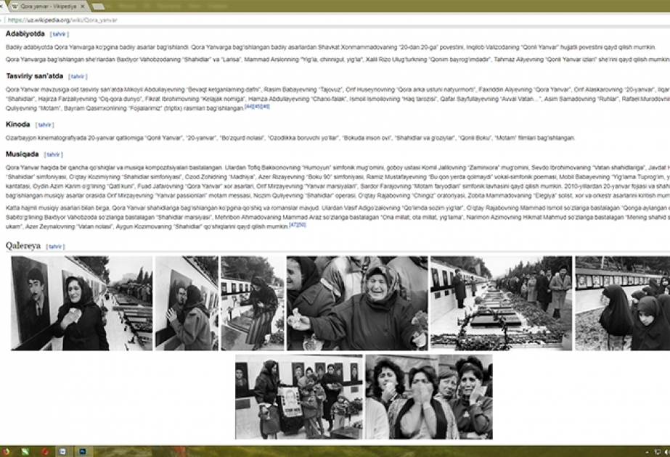Open the volume speaker tray icon
Viewport: 670px width, 457px height.
pos(666,452)
